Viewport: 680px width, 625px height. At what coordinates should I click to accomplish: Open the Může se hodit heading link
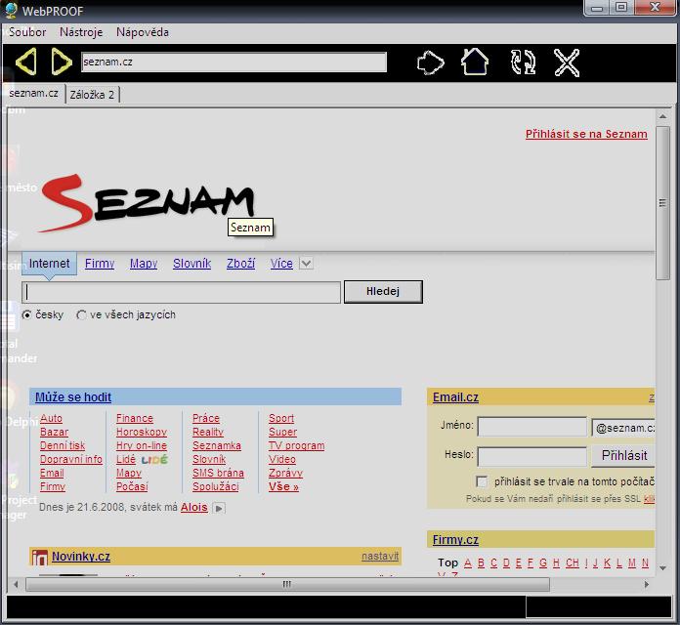[73, 397]
